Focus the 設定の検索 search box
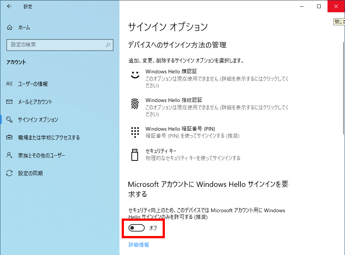 point(60,45)
